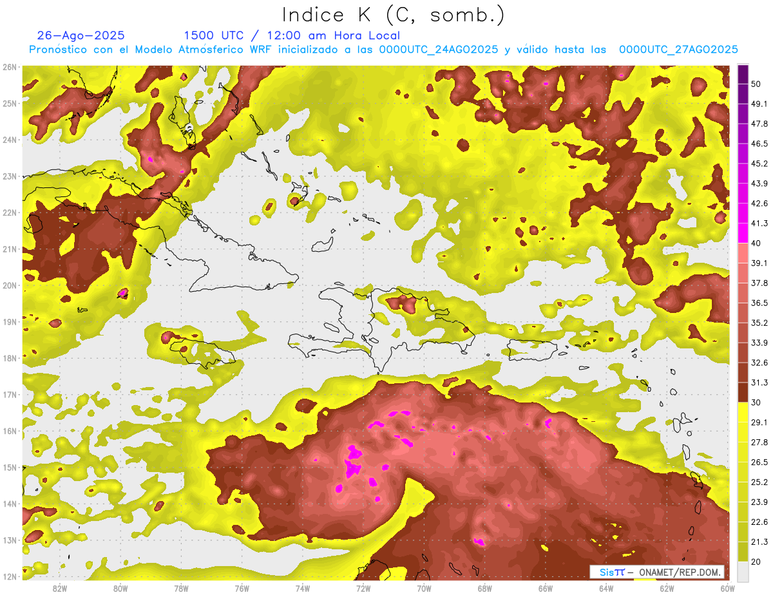
Task: Click the 'SisTT - ONAMET/REP.DOM.' credit label
Action: tap(657, 572)
